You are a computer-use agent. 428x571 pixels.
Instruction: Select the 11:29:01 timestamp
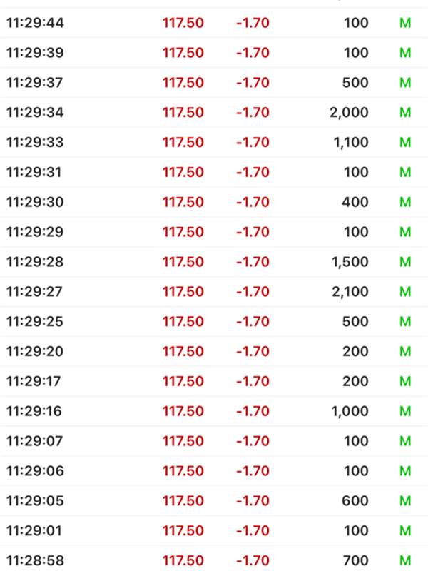tap(34, 530)
